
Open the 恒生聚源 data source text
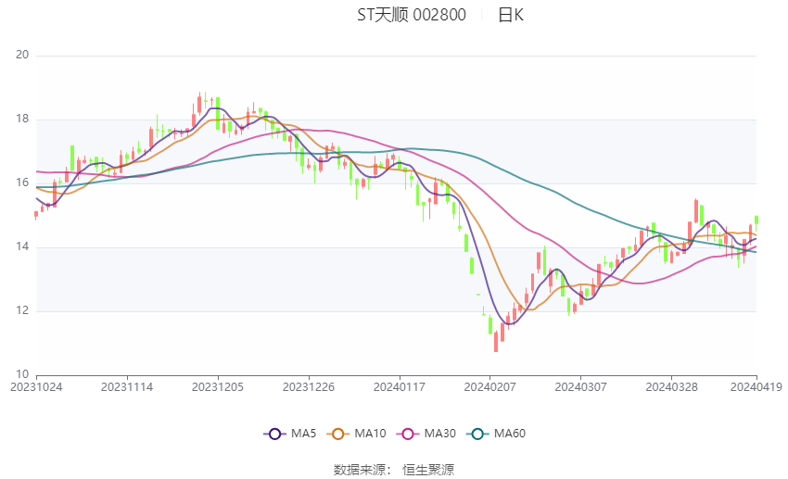[x=428, y=470]
